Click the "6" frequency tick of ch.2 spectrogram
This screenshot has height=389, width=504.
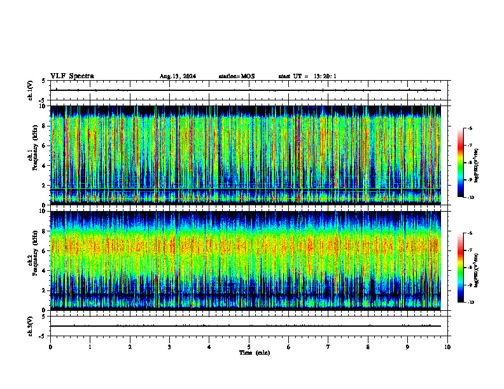45,251
